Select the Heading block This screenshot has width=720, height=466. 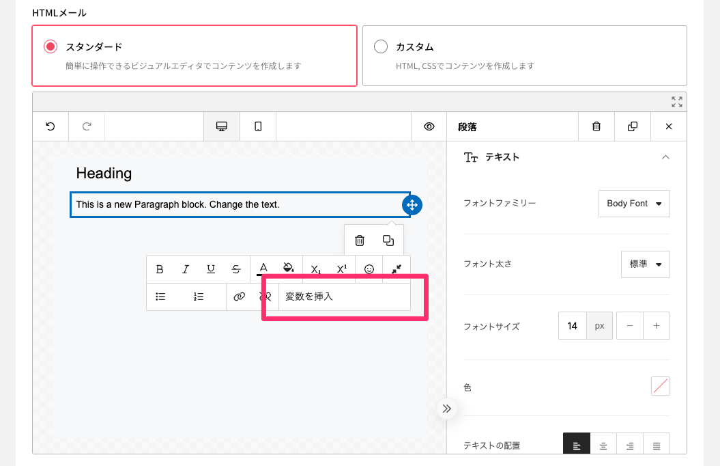104,174
